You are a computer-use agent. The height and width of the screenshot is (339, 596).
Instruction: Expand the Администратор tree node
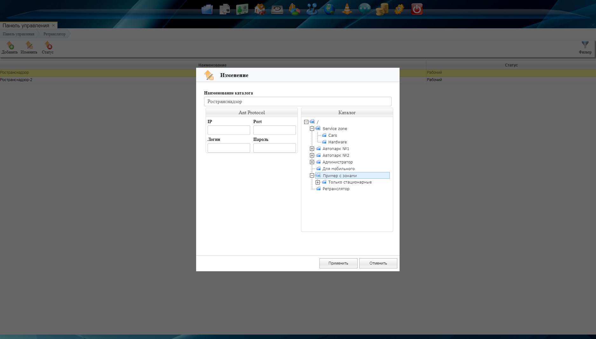[312, 162]
